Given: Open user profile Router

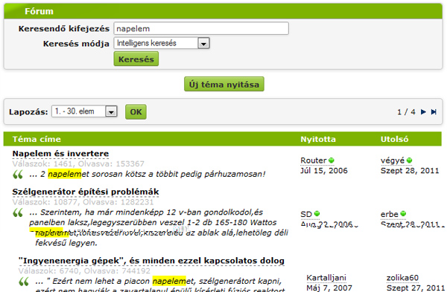Looking at the screenshot, I should [x=314, y=160].
